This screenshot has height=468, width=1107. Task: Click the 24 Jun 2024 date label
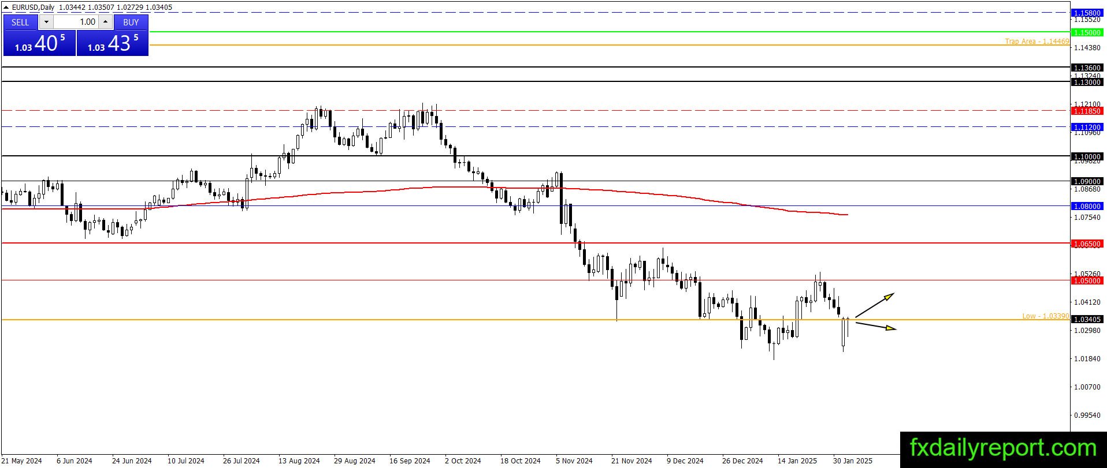coord(132,460)
